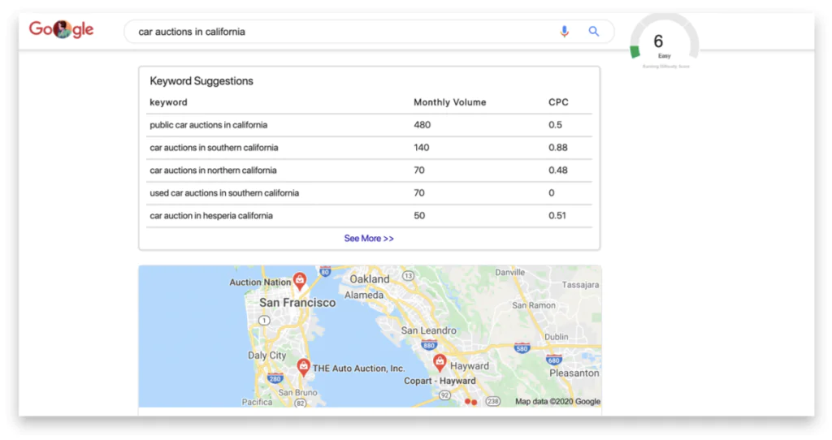Select the Auction Nation map pin
The height and width of the screenshot is (440, 832).
point(299,281)
